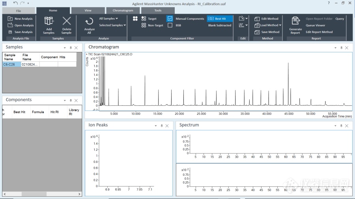Pin the Spectrum panel
This screenshot has height=199, width=355.
pyautogui.click(x=341, y=126)
